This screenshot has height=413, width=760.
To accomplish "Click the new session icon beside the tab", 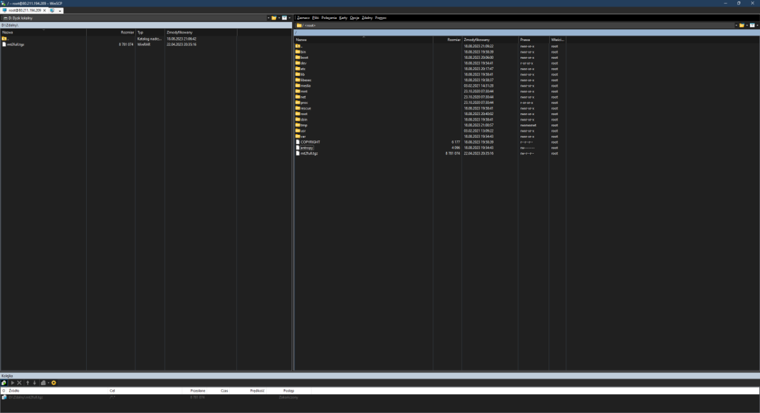I will click(x=52, y=11).
